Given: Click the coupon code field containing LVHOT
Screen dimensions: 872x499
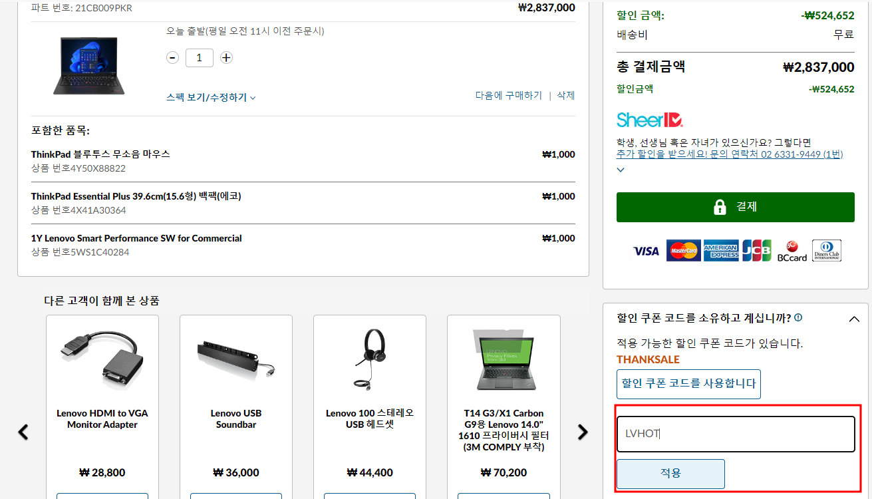Looking at the screenshot, I should [736, 434].
